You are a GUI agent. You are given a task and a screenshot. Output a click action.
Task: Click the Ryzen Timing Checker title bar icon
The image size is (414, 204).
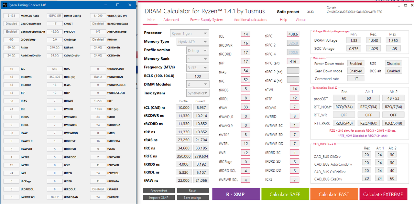(x=5, y=5)
